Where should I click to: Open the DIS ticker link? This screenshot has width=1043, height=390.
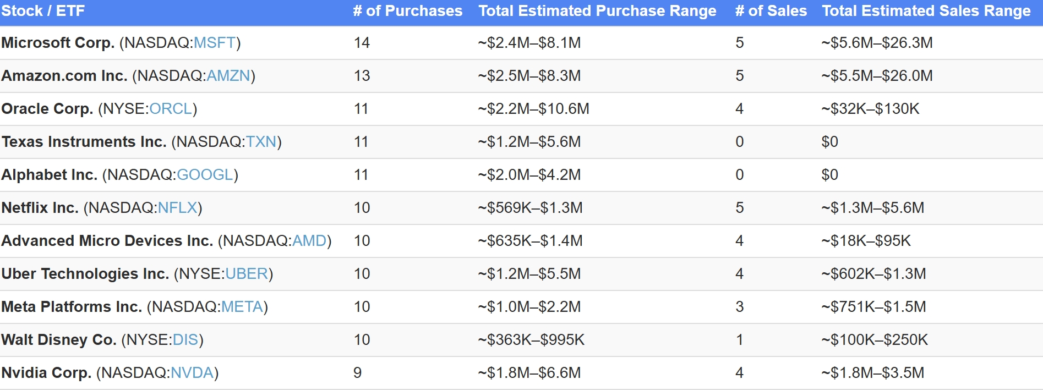[185, 340]
